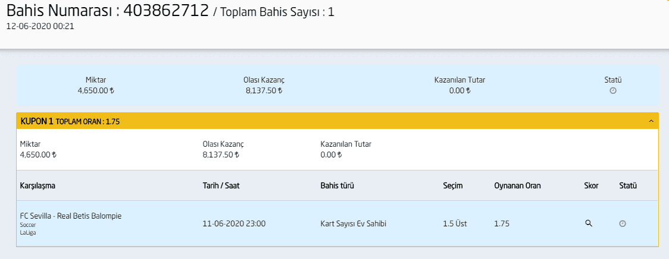The width and height of the screenshot is (669, 259).
Task: Click the Olası Kazanç 8,137.50 summary value
Action: pos(263,91)
